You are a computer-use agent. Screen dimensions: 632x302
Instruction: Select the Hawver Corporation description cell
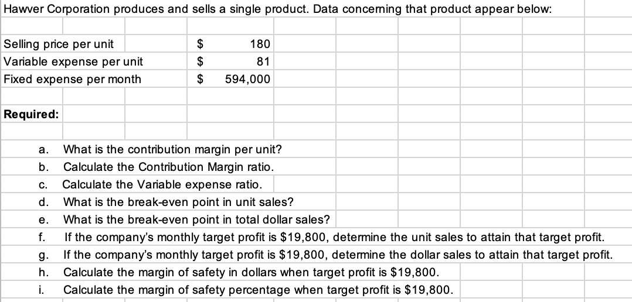(x=278, y=9)
